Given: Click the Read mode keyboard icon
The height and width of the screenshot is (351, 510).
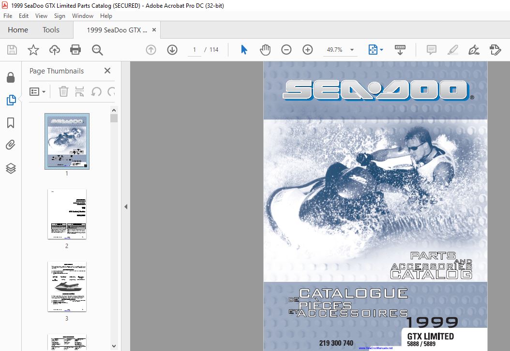Looking at the screenshot, I should [400, 50].
